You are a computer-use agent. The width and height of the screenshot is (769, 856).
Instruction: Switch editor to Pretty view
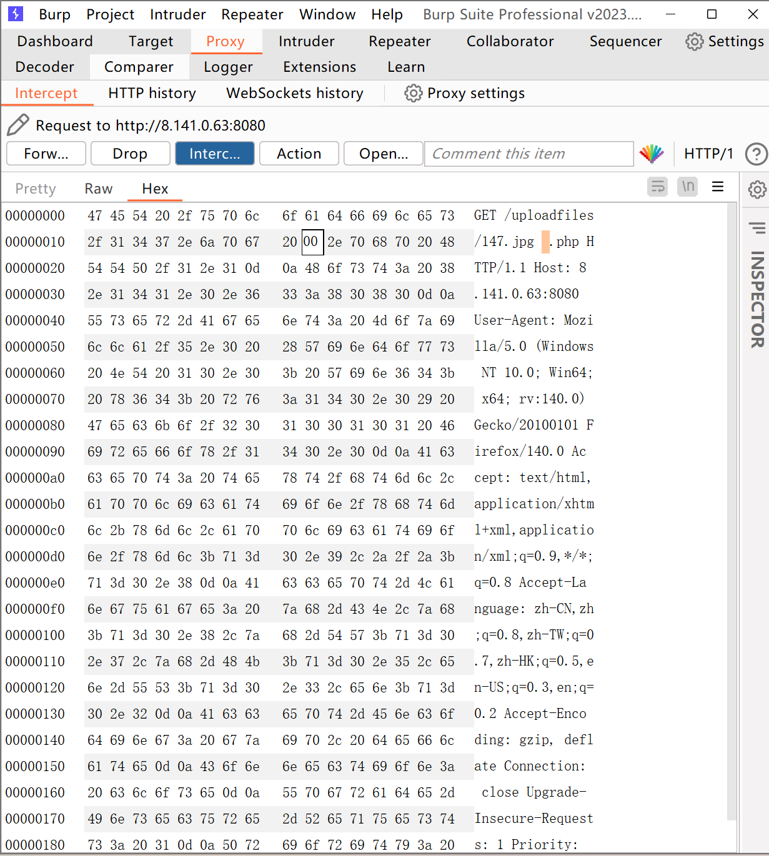point(36,189)
